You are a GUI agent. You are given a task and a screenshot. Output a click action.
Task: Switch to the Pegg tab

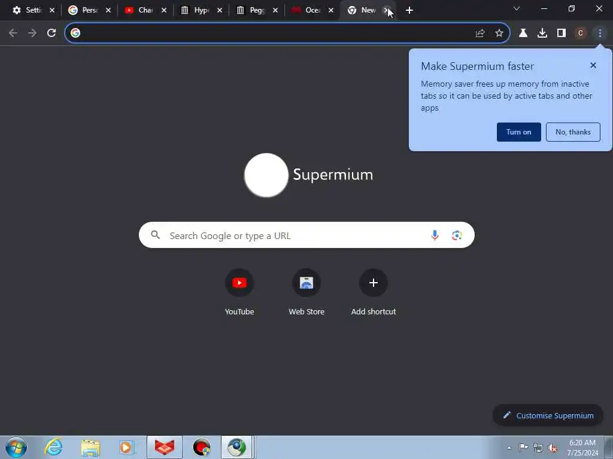251,11
